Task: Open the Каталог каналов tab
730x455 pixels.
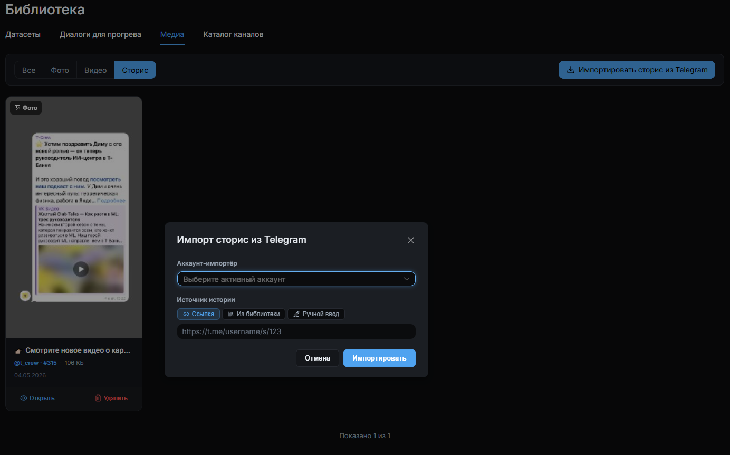Action: (x=233, y=34)
